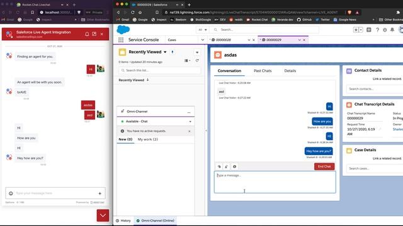Click in the Type a message box
403x226 pixels.
(x=275, y=182)
